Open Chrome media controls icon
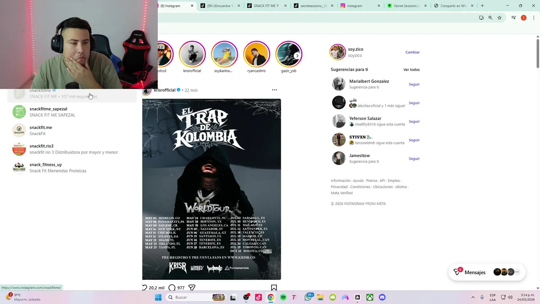 (x=513, y=18)
